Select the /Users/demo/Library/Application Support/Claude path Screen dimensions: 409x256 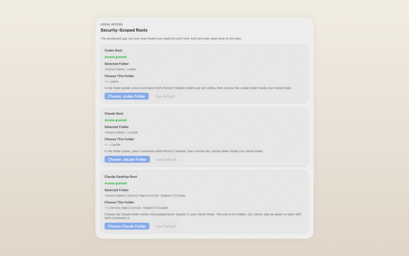(x=145, y=196)
